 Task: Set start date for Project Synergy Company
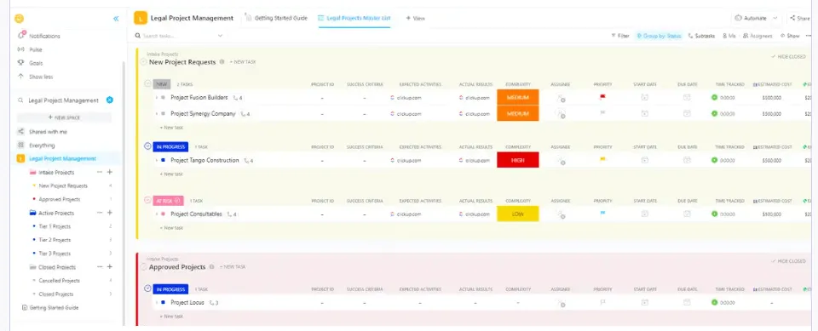tap(645, 113)
